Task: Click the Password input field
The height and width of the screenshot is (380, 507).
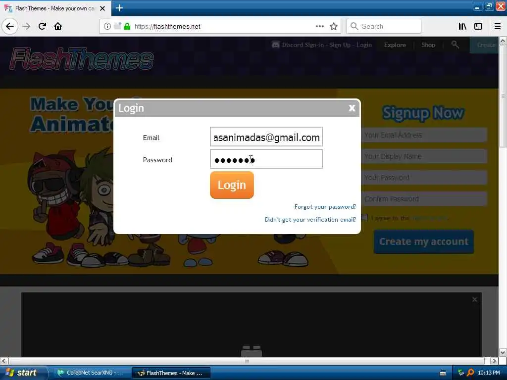Action: click(266, 159)
